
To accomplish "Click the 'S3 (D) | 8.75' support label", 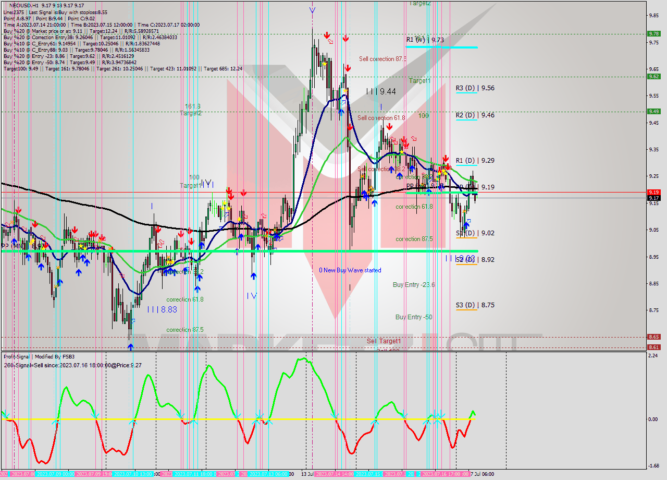I will tap(475, 305).
